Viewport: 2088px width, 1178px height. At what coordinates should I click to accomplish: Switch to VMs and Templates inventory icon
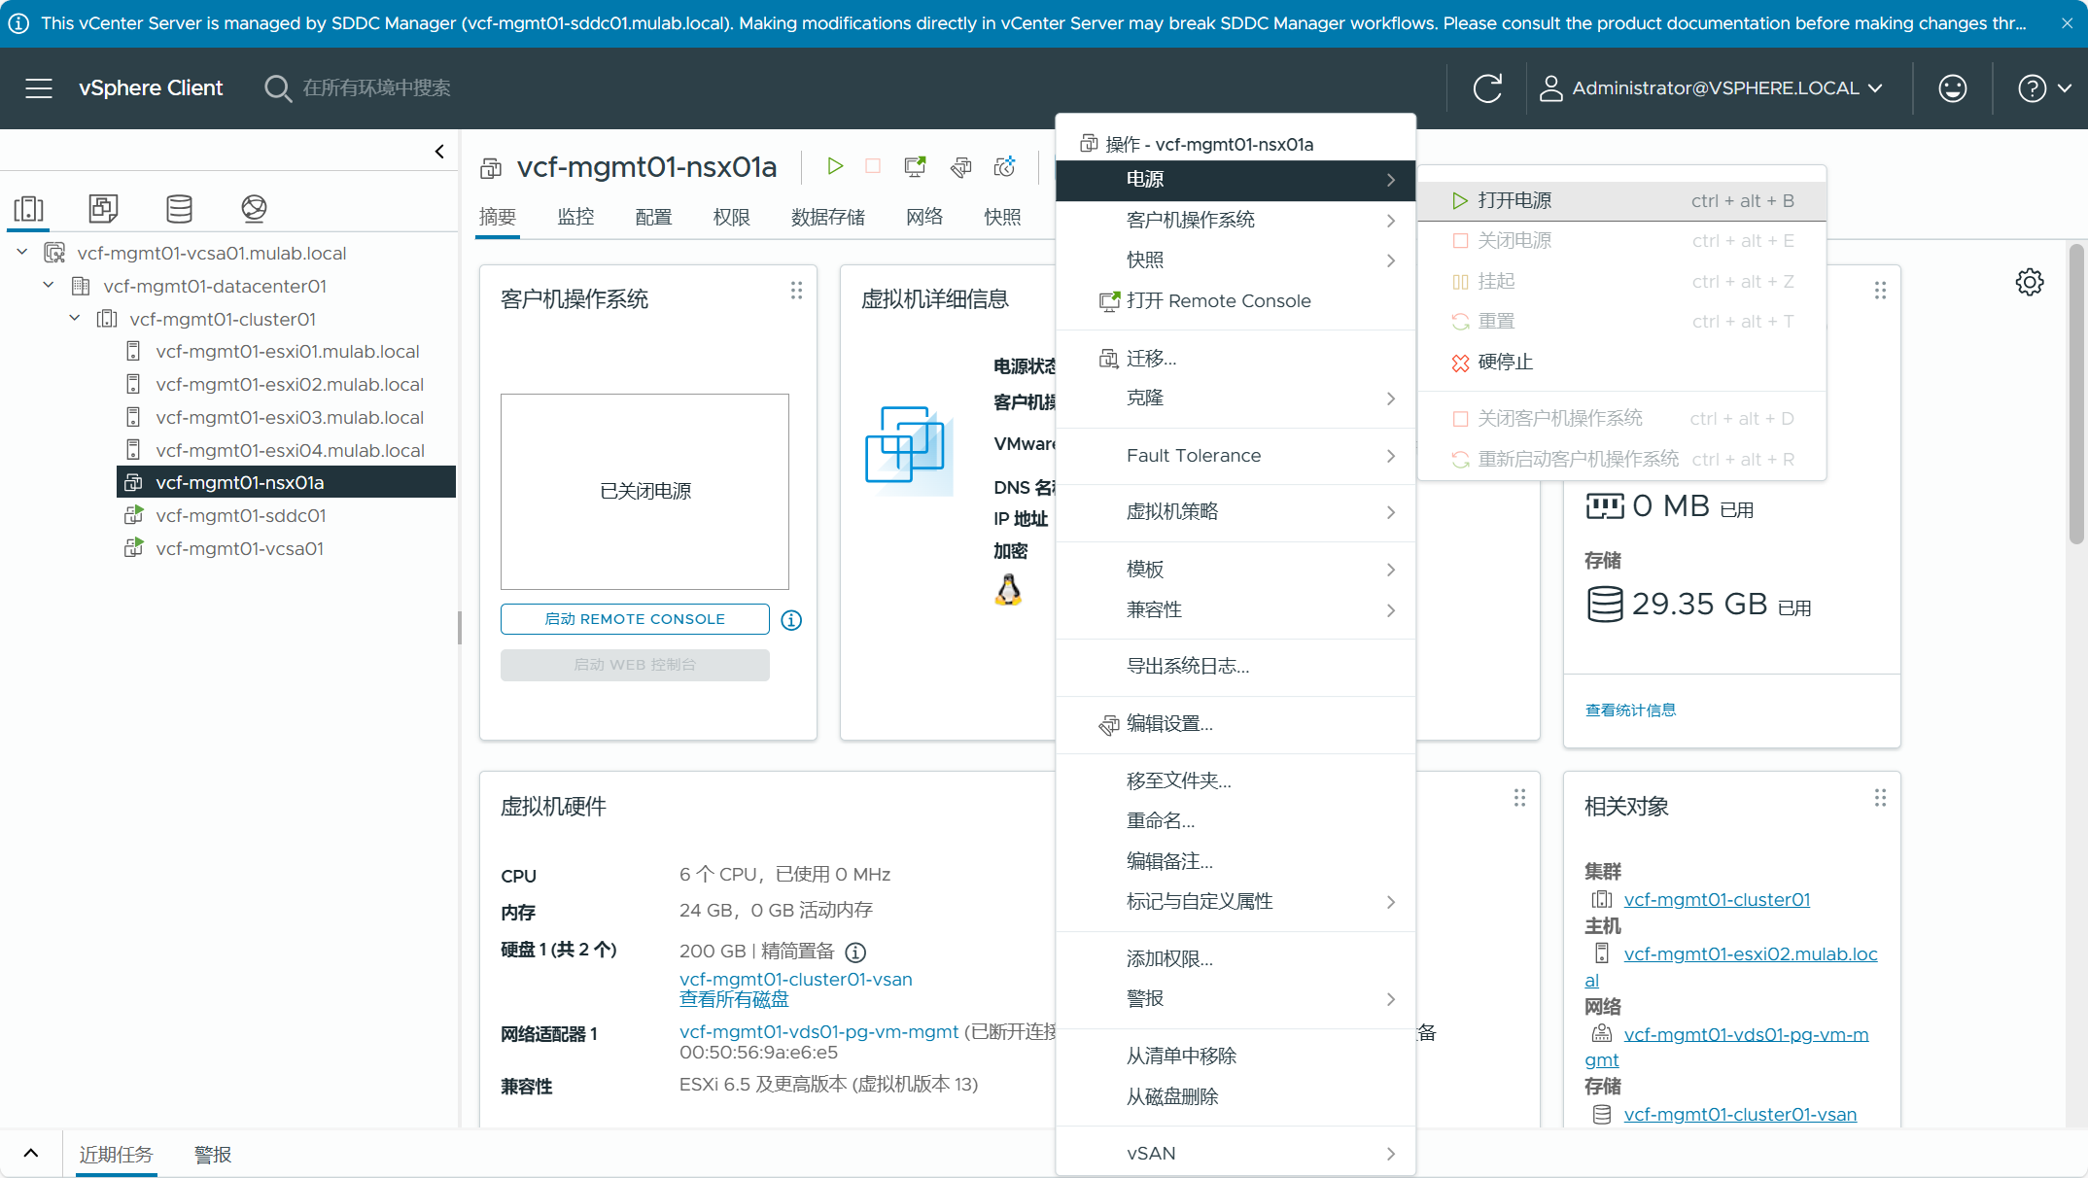click(103, 208)
